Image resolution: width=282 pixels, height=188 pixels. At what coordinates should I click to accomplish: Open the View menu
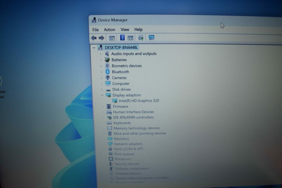125,30
